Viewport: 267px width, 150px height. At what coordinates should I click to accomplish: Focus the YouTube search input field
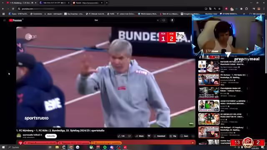coord(125,20)
